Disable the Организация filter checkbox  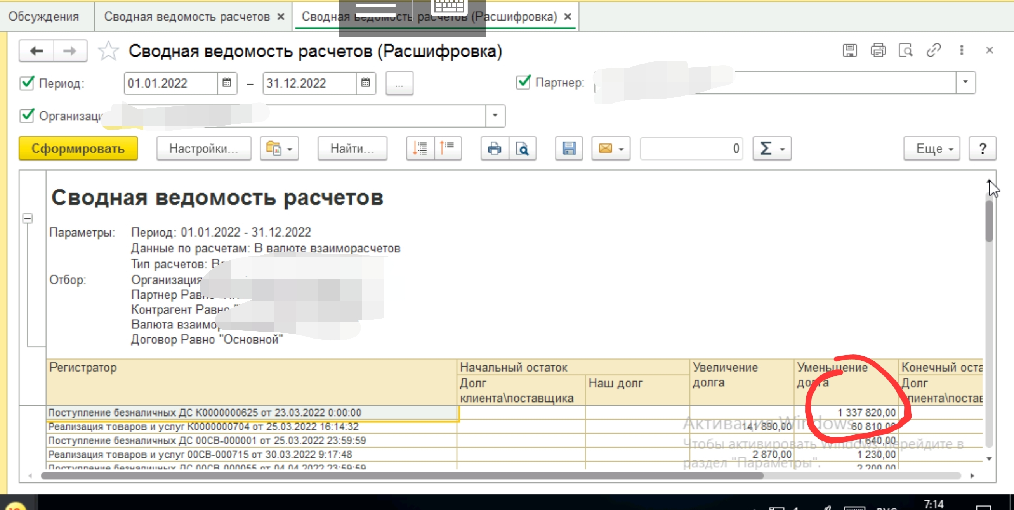tap(27, 116)
